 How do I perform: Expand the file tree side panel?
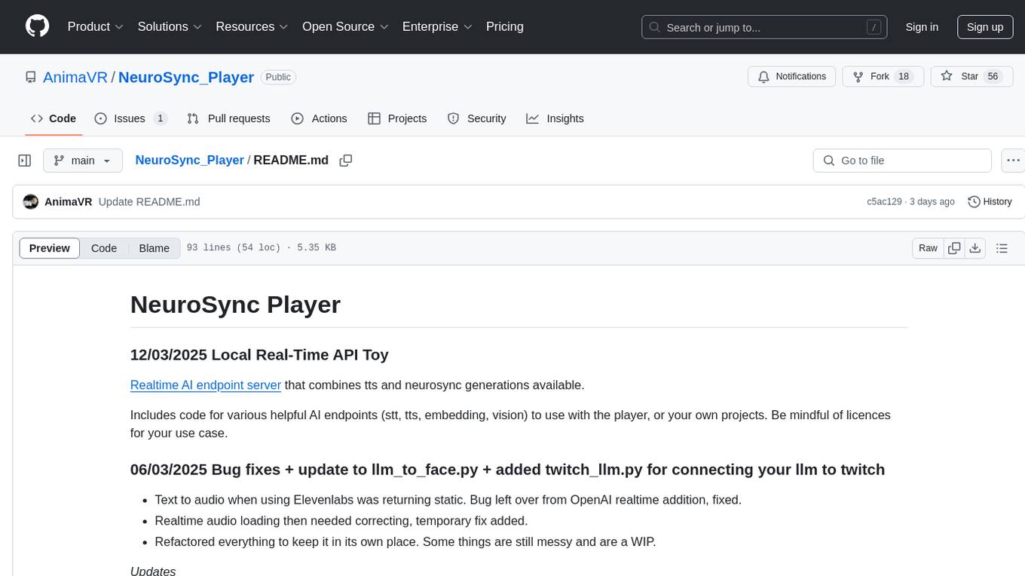tap(25, 161)
